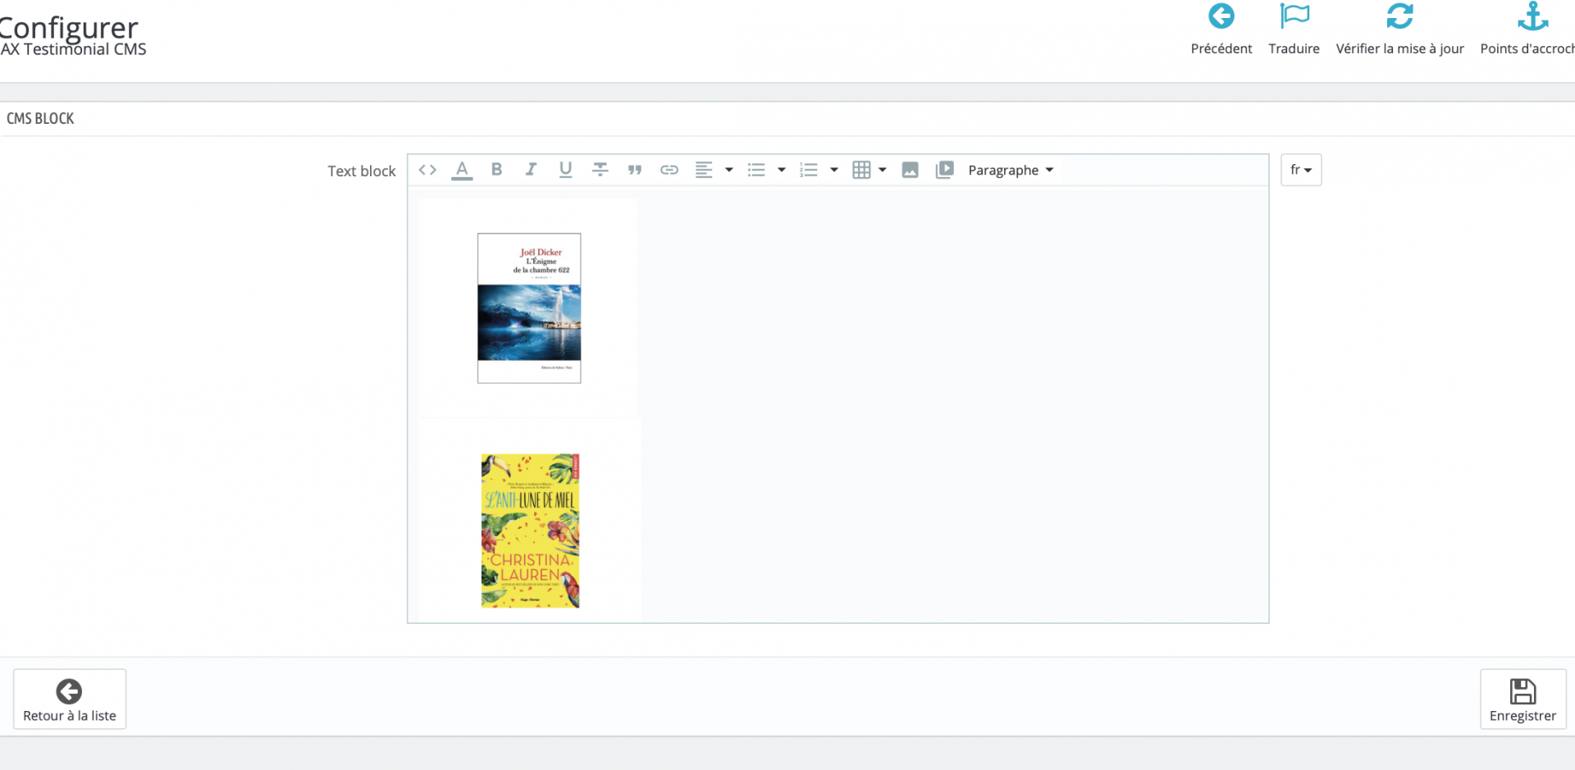Screen dimensions: 1575x770
Task: Expand the numbered list options arrow
Action: point(834,170)
